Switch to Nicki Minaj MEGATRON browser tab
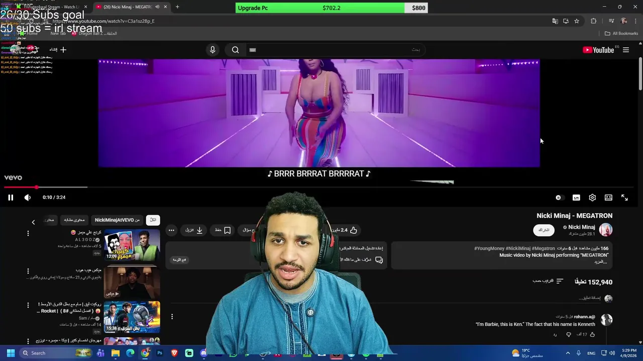This screenshot has width=643, height=361. point(132,7)
